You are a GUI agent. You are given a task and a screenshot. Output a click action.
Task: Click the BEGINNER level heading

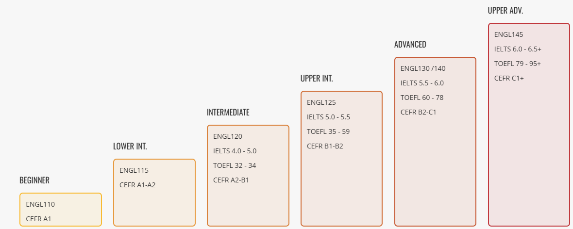(34, 180)
